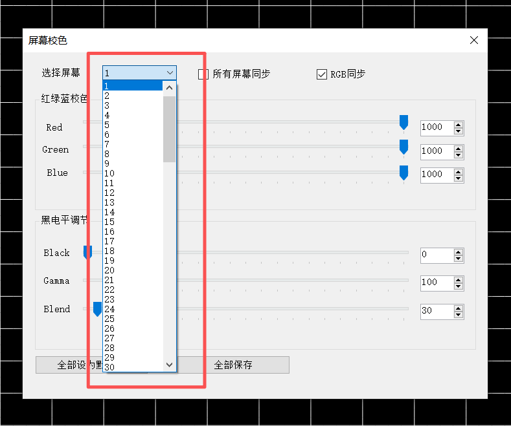The width and height of the screenshot is (511, 426).
Task: Decrease Blend value with down spinner arrow
Action: point(459,315)
